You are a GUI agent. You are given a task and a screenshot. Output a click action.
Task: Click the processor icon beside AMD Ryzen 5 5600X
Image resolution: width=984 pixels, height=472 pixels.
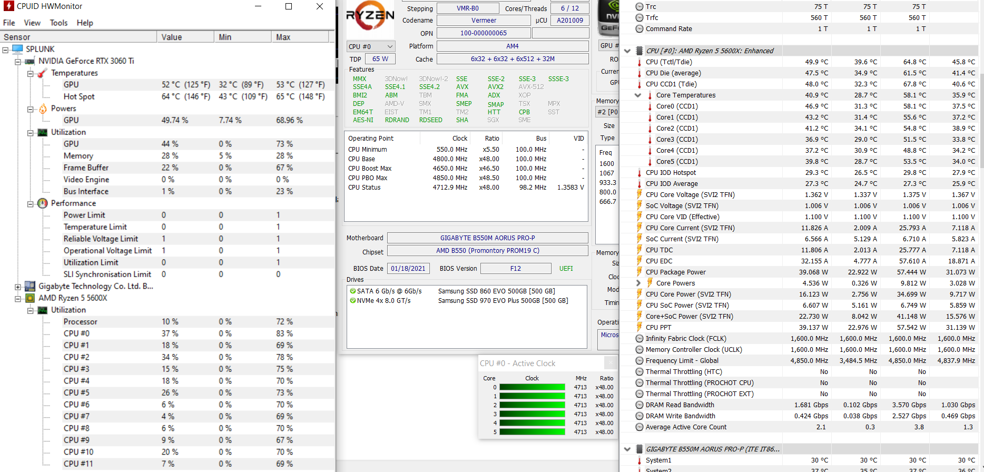pyautogui.click(x=30, y=298)
